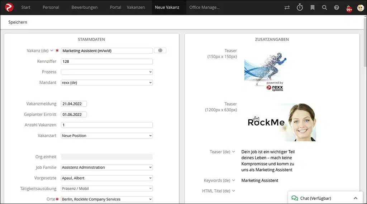Switch to the Vakanzen tab
The image size is (367, 204).
[x=136, y=7]
